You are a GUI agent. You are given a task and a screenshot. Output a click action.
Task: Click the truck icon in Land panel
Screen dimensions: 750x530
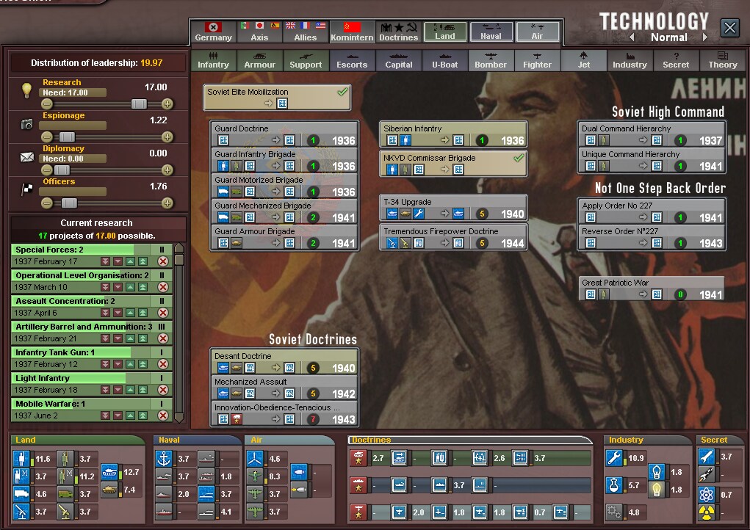coord(21,494)
